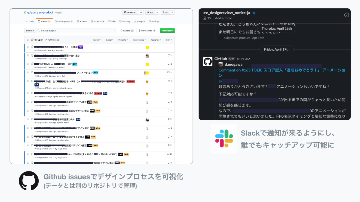The image size is (360, 202).
Task: Click orange cat assignee avatar on issue #162
Action: click(x=147, y=82)
